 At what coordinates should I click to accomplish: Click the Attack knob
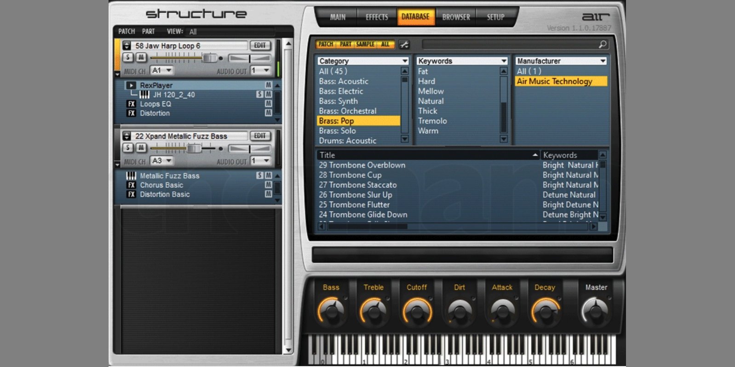[502, 311]
